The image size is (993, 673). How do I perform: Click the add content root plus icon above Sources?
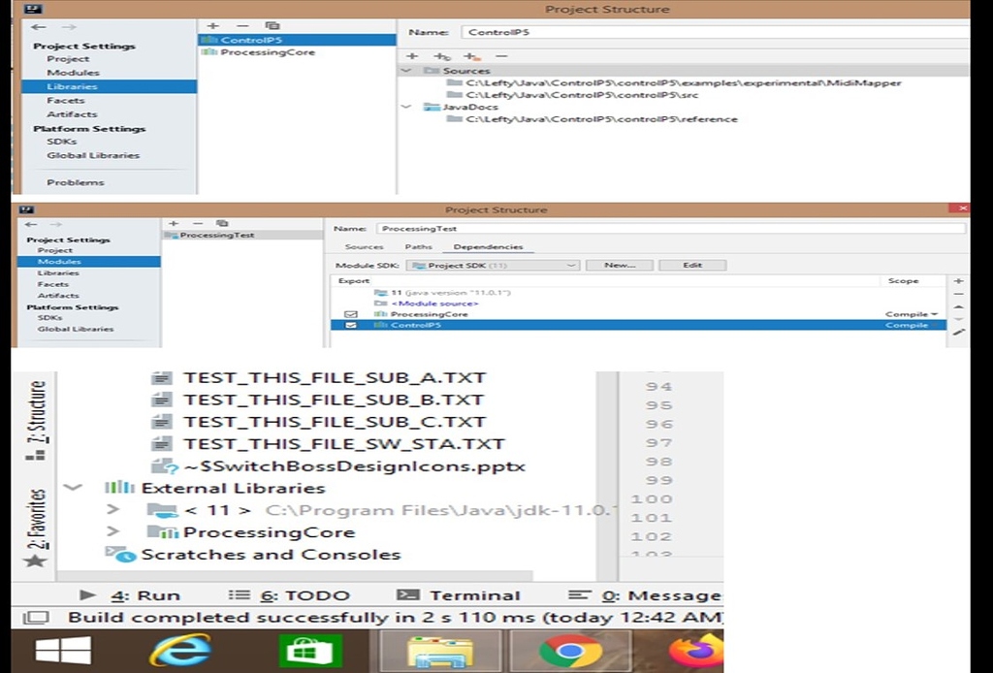tap(413, 56)
